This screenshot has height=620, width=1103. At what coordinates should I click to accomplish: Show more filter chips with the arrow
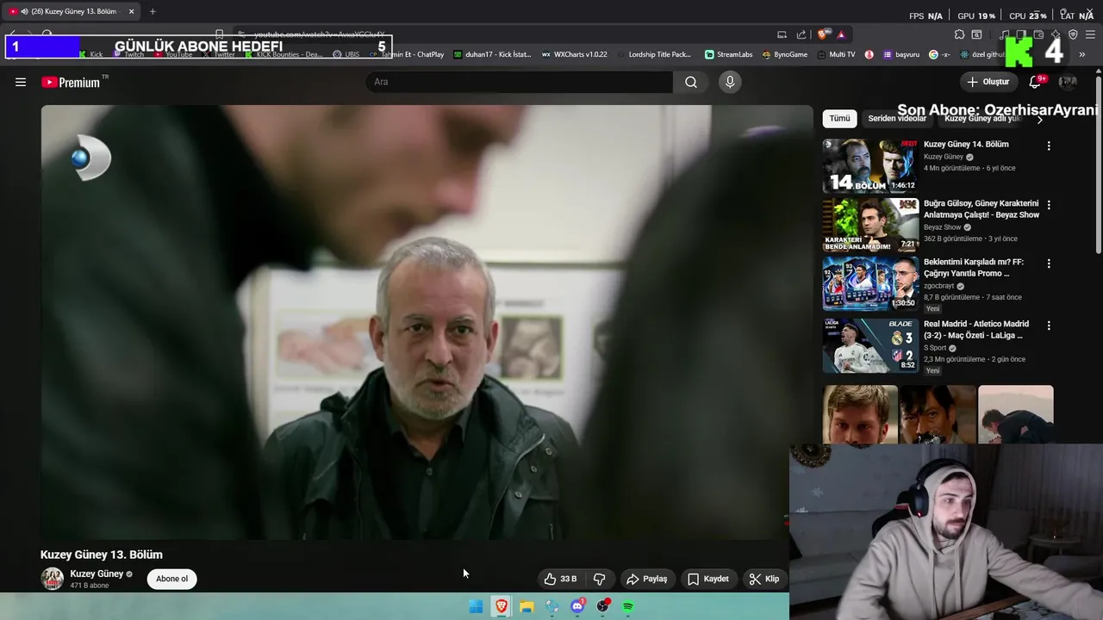pyautogui.click(x=1039, y=119)
